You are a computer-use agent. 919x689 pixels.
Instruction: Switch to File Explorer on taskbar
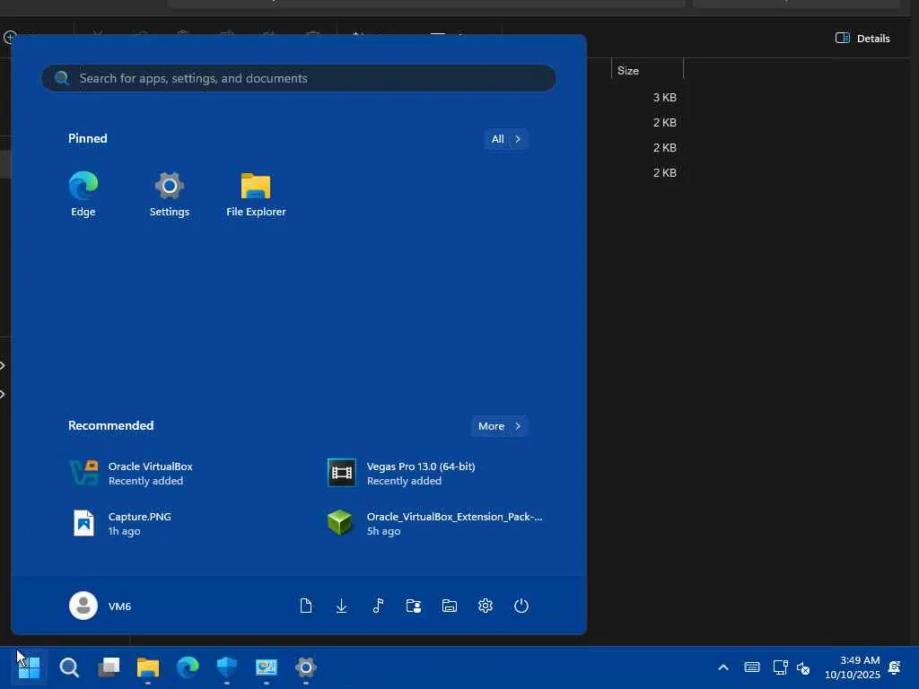click(148, 667)
